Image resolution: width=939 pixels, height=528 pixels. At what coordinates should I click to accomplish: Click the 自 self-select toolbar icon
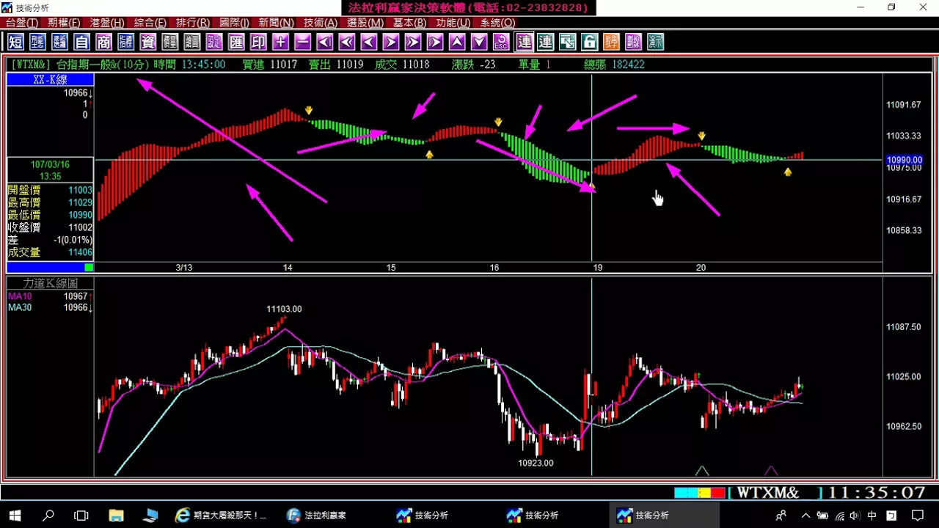coord(81,42)
